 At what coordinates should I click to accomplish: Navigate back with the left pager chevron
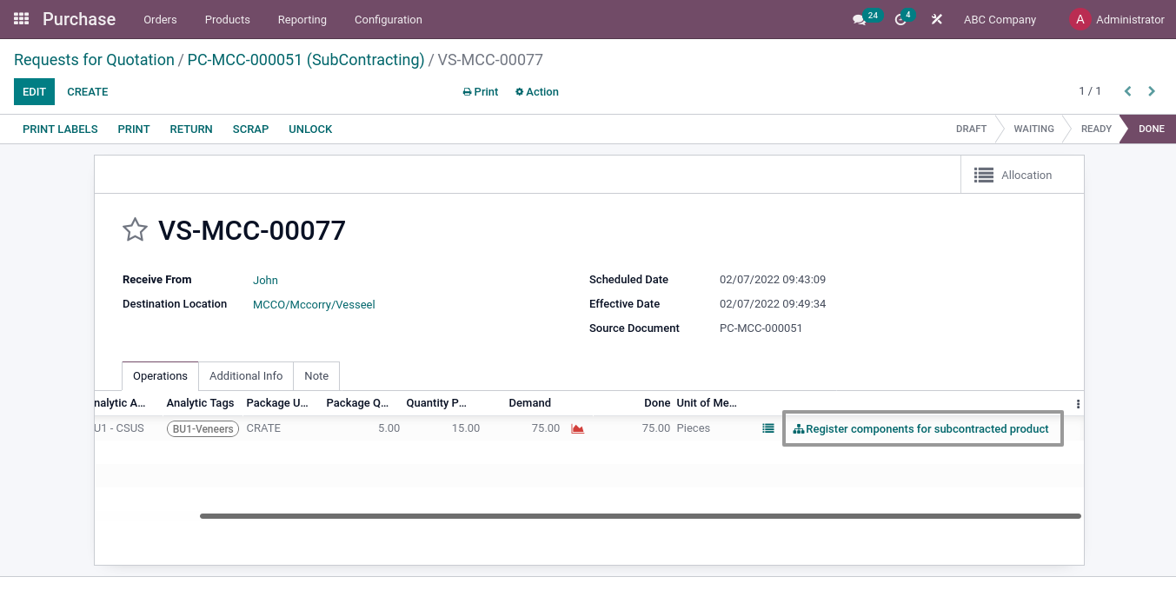pos(1127,90)
